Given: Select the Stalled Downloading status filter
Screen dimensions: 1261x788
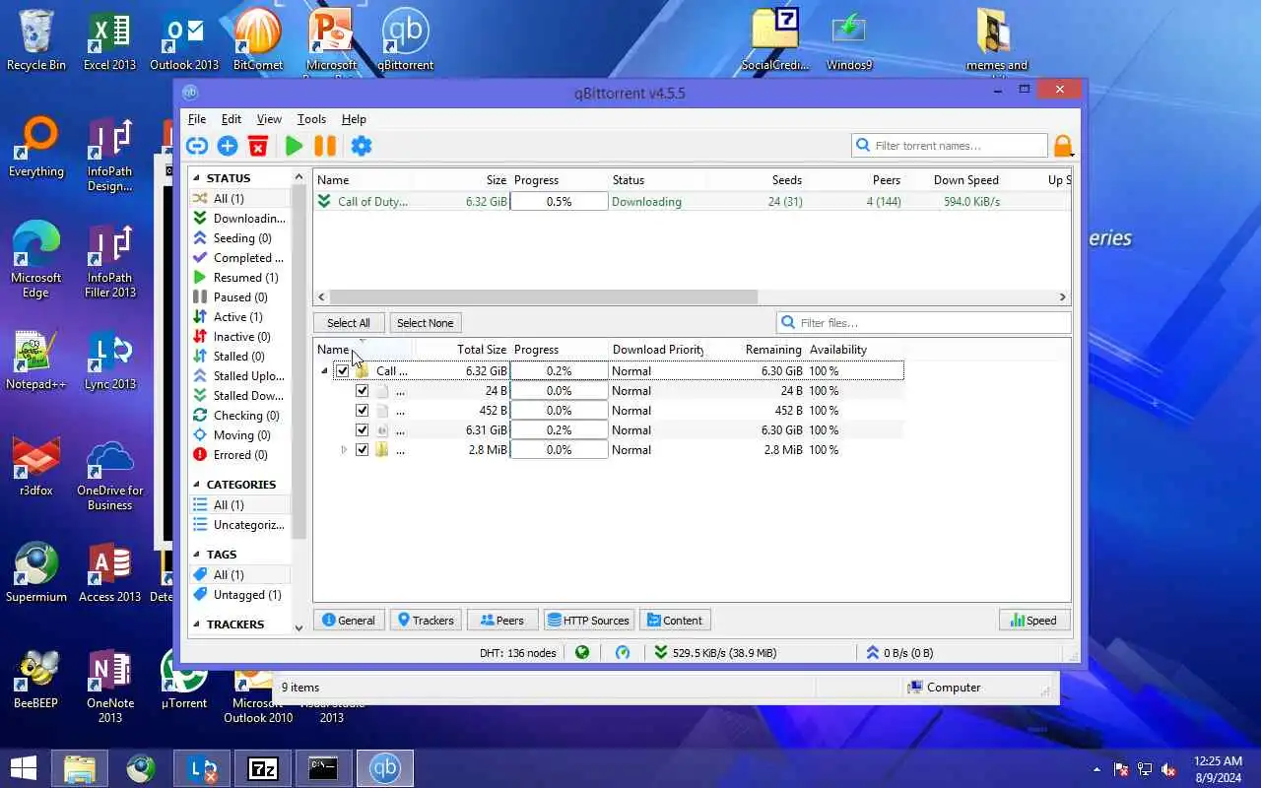Looking at the screenshot, I should tap(240, 396).
